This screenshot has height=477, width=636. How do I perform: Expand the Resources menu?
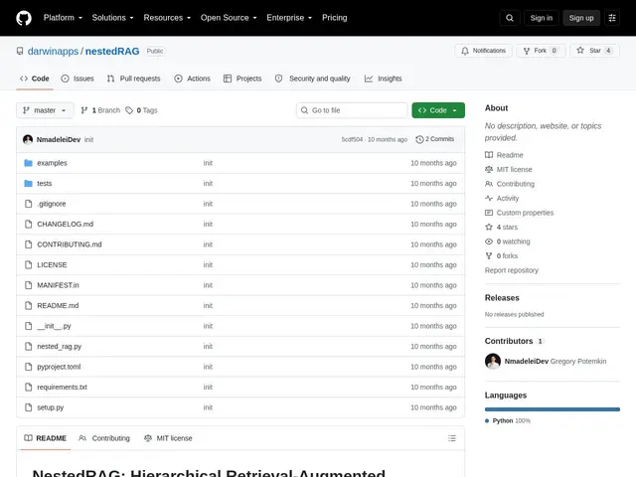click(167, 18)
